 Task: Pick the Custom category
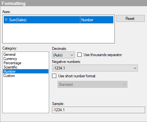(x=9, y=76)
